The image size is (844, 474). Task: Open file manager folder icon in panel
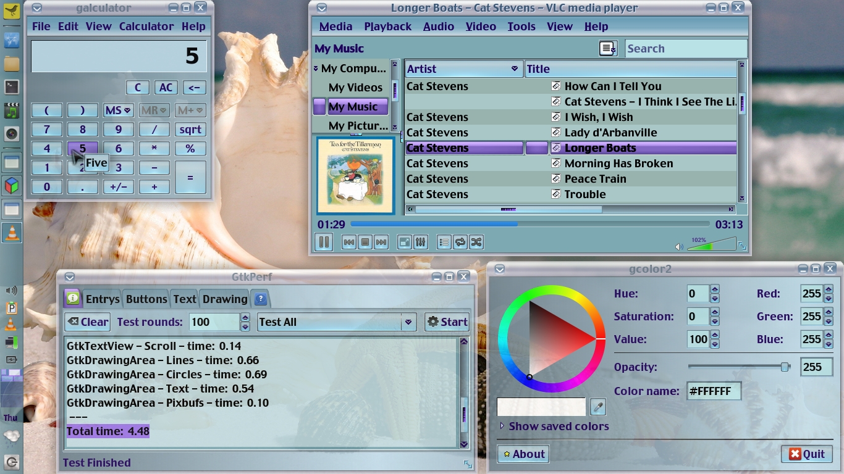(12, 64)
